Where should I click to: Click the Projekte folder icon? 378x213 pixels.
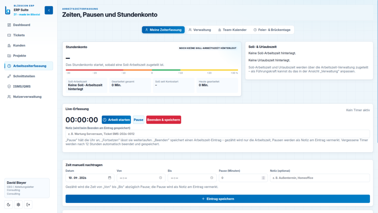(9, 55)
